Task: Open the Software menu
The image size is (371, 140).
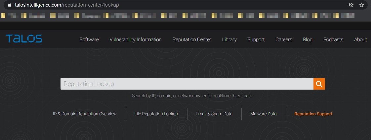Action: coord(89,40)
